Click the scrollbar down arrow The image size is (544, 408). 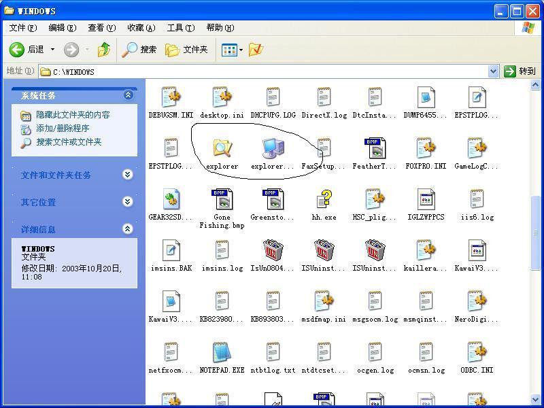[x=535, y=400]
